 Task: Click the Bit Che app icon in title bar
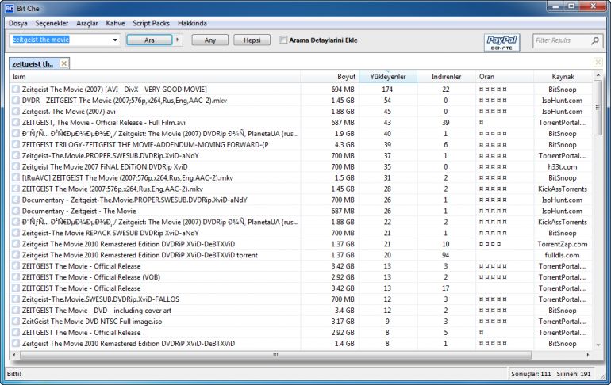click(x=10, y=6)
